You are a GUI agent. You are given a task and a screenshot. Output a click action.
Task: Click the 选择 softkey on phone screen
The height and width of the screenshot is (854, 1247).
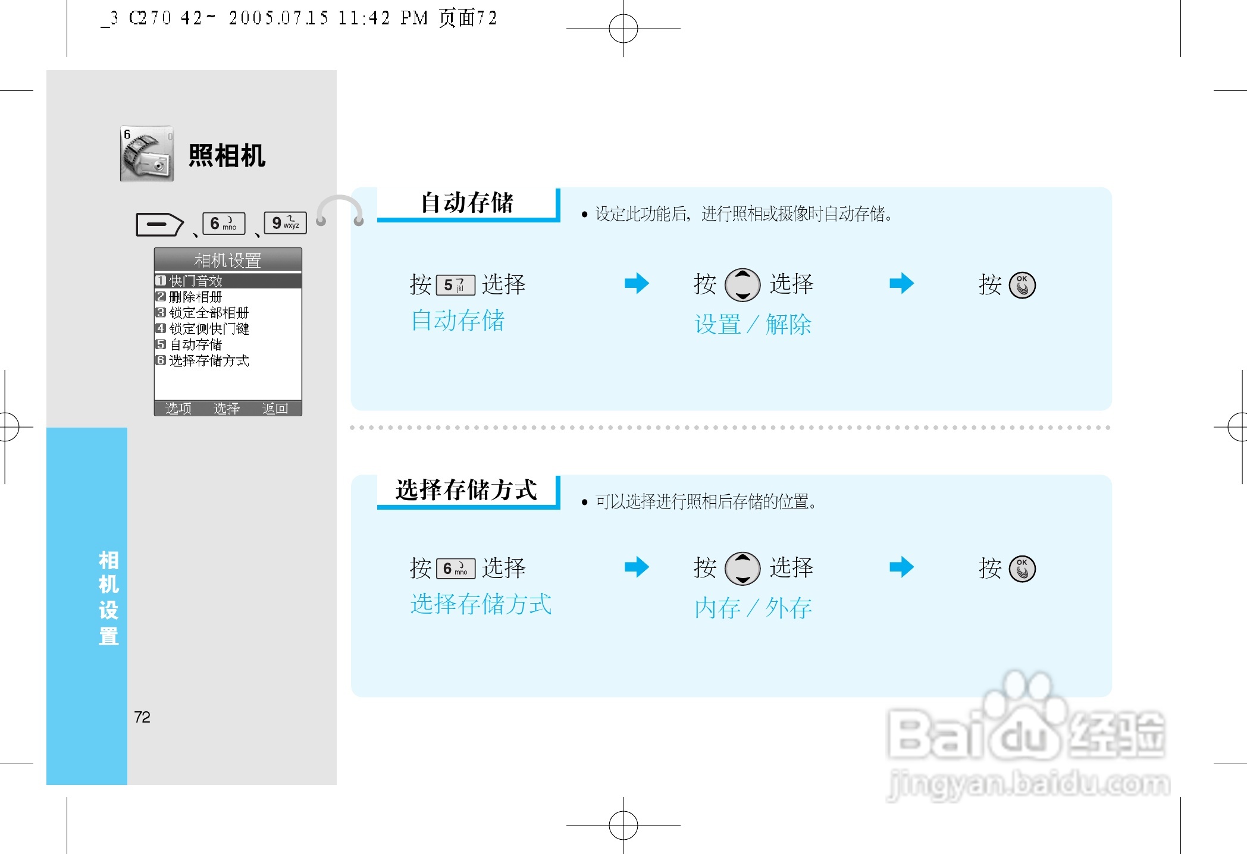[226, 409]
